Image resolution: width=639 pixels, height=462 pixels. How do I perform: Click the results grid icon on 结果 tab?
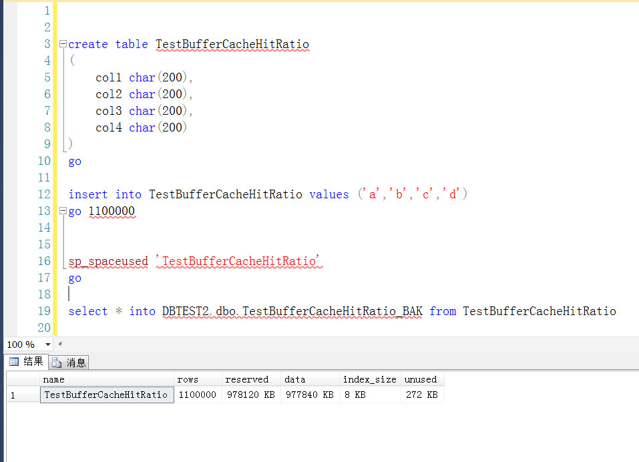click(14, 361)
